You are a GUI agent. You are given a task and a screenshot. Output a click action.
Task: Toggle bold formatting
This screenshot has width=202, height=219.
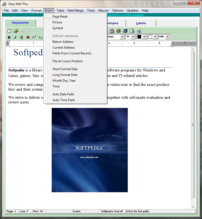click(x=9, y=37)
